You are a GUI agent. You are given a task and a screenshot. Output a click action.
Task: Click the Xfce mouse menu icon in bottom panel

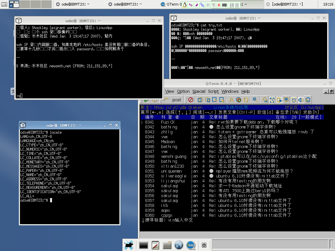129,245
